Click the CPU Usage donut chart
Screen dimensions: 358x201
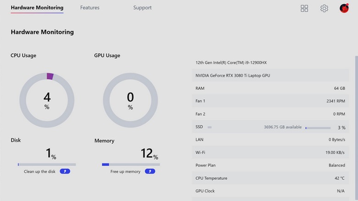[x=47, y=100]
